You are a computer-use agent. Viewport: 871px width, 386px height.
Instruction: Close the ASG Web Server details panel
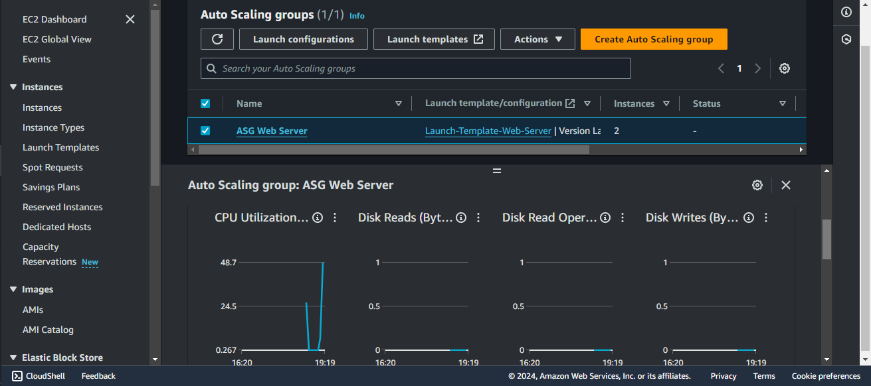(x=786, y=185)
